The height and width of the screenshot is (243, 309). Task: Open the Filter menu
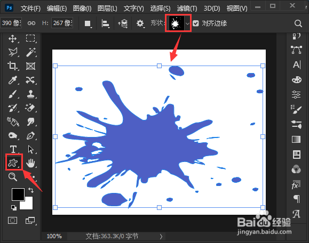pos(187,9)
